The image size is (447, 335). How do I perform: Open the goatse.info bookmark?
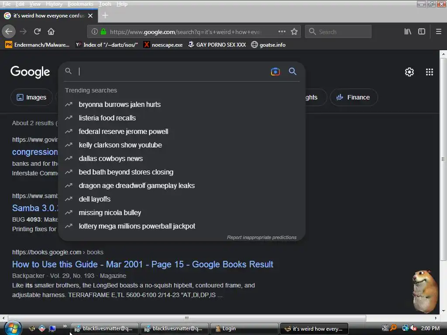point(268,45)
